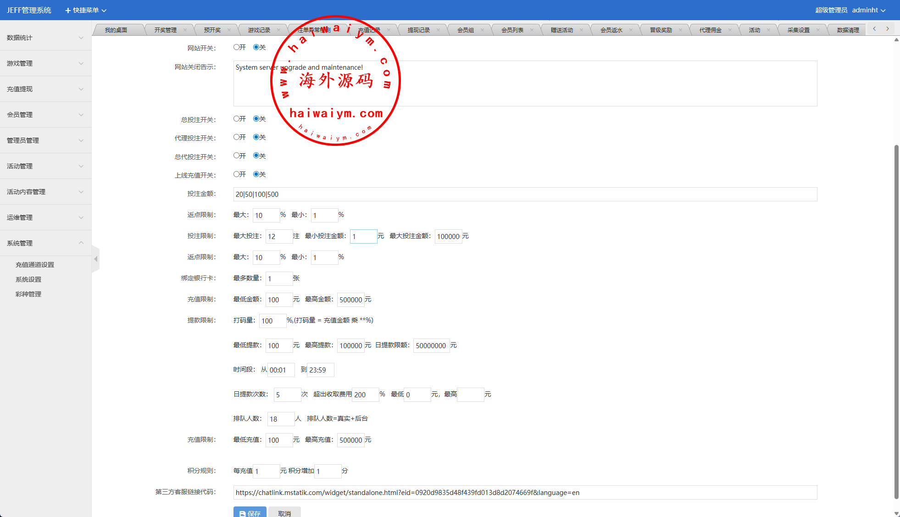Open the 游戏记录 tab
The image size is (900, 517).
point(259,30)
